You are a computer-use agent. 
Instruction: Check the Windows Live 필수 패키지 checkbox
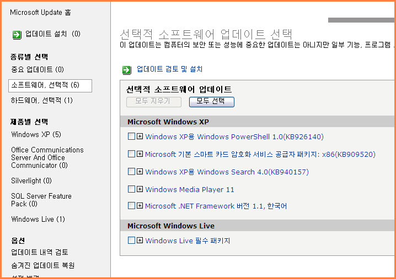pos(131,240)
